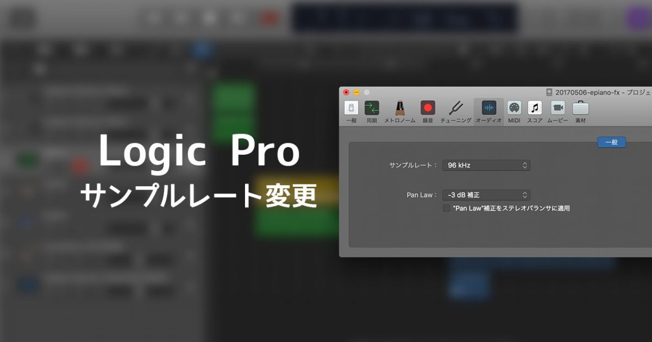Image resolution: width=652 pixels, height=342 pixels.
Task: Open the サンプルレート dropdown showing 96 kHz
Action: click(486, 165)
